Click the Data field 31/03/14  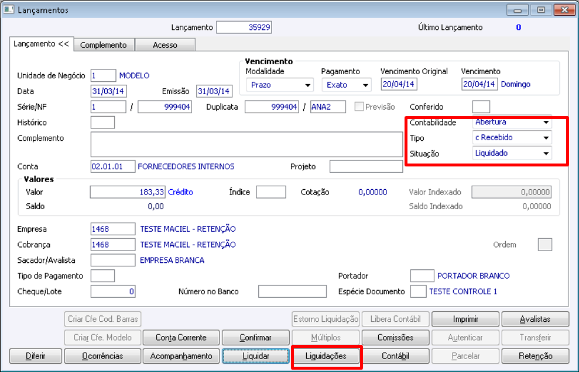108,91
